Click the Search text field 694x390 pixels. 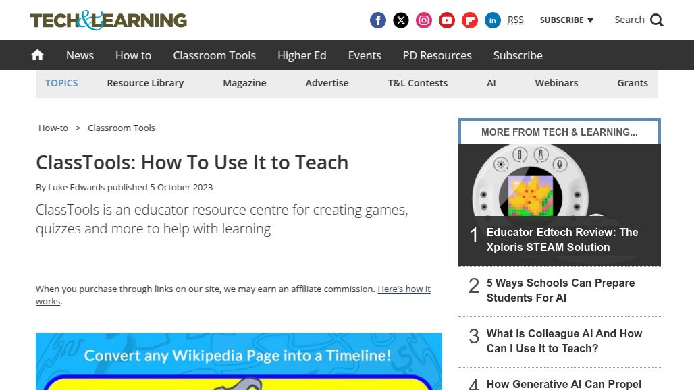tap(629, 20)
